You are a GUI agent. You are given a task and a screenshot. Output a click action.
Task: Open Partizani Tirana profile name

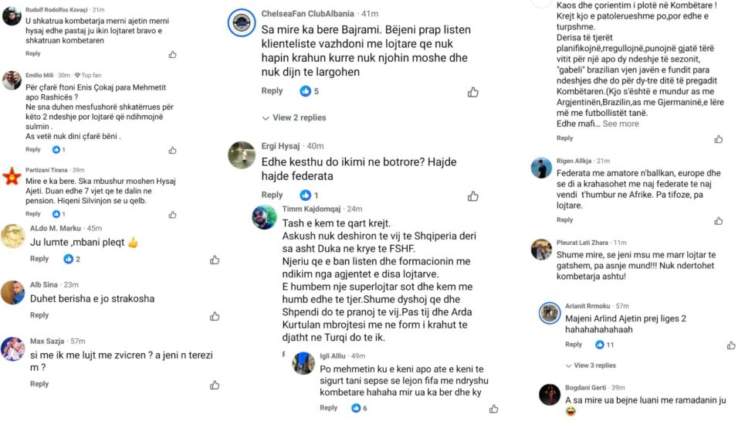[x=47, y=170]
